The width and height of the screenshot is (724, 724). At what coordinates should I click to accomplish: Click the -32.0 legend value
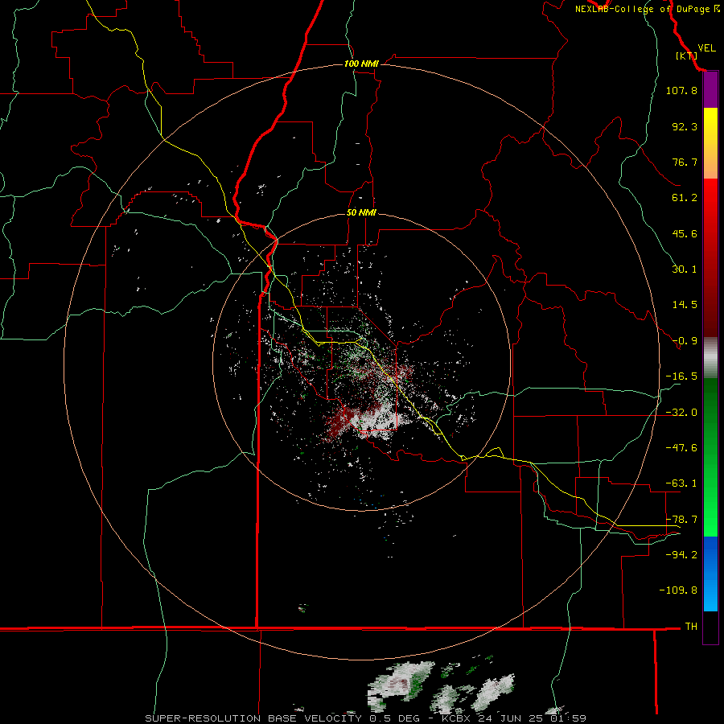click(x=681, y=413)
